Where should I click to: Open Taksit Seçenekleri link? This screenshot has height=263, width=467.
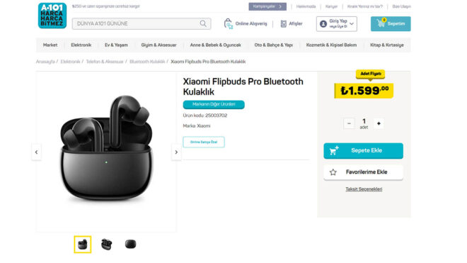(364, 189)
